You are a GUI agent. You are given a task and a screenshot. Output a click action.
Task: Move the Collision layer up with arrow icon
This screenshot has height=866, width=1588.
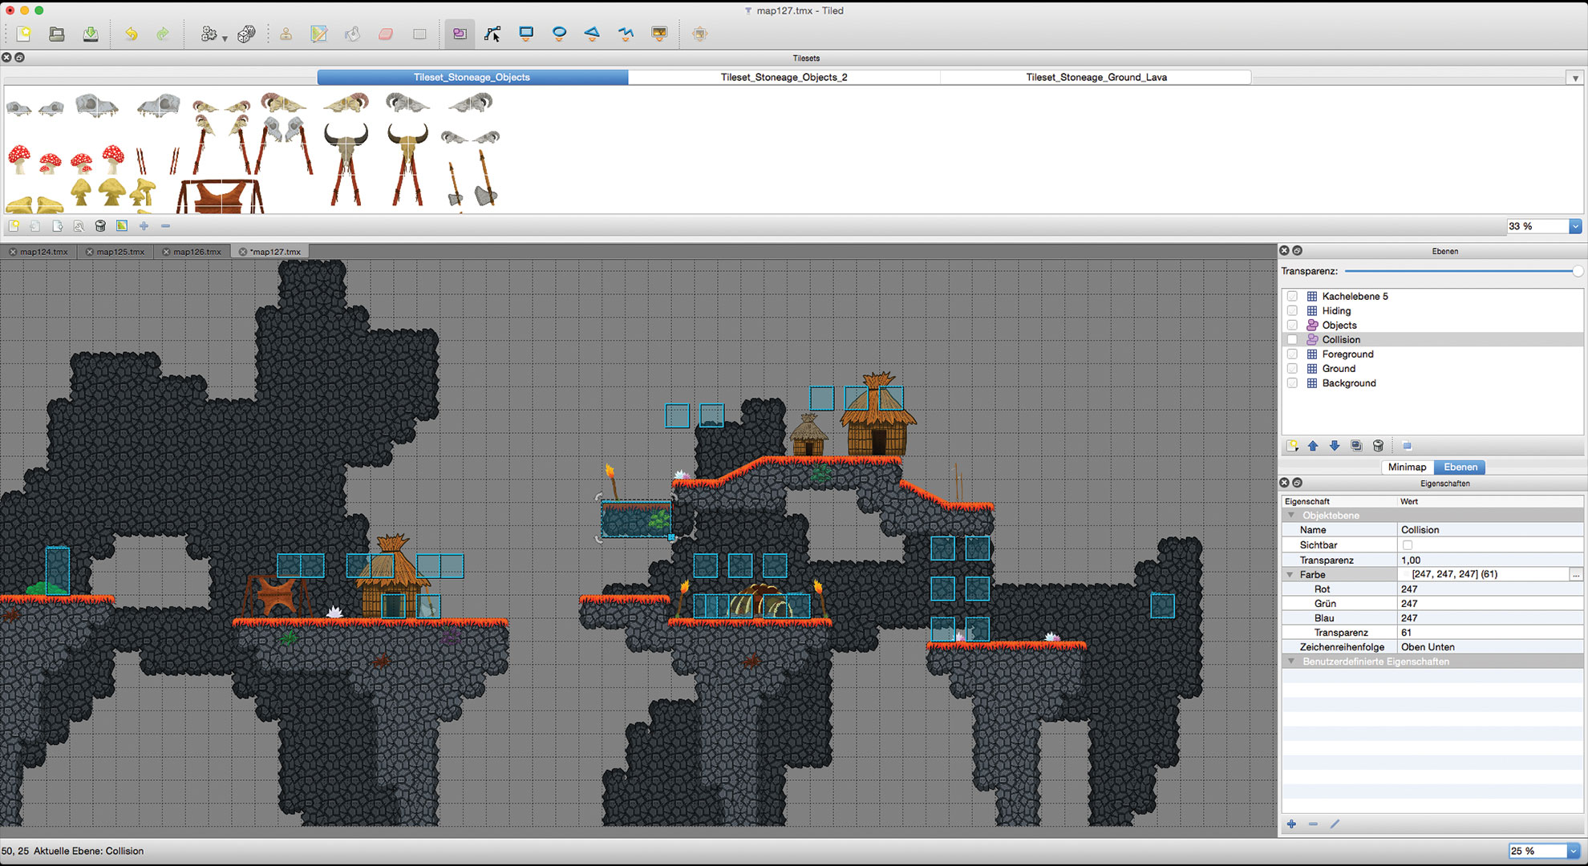tap(1313, 446)
